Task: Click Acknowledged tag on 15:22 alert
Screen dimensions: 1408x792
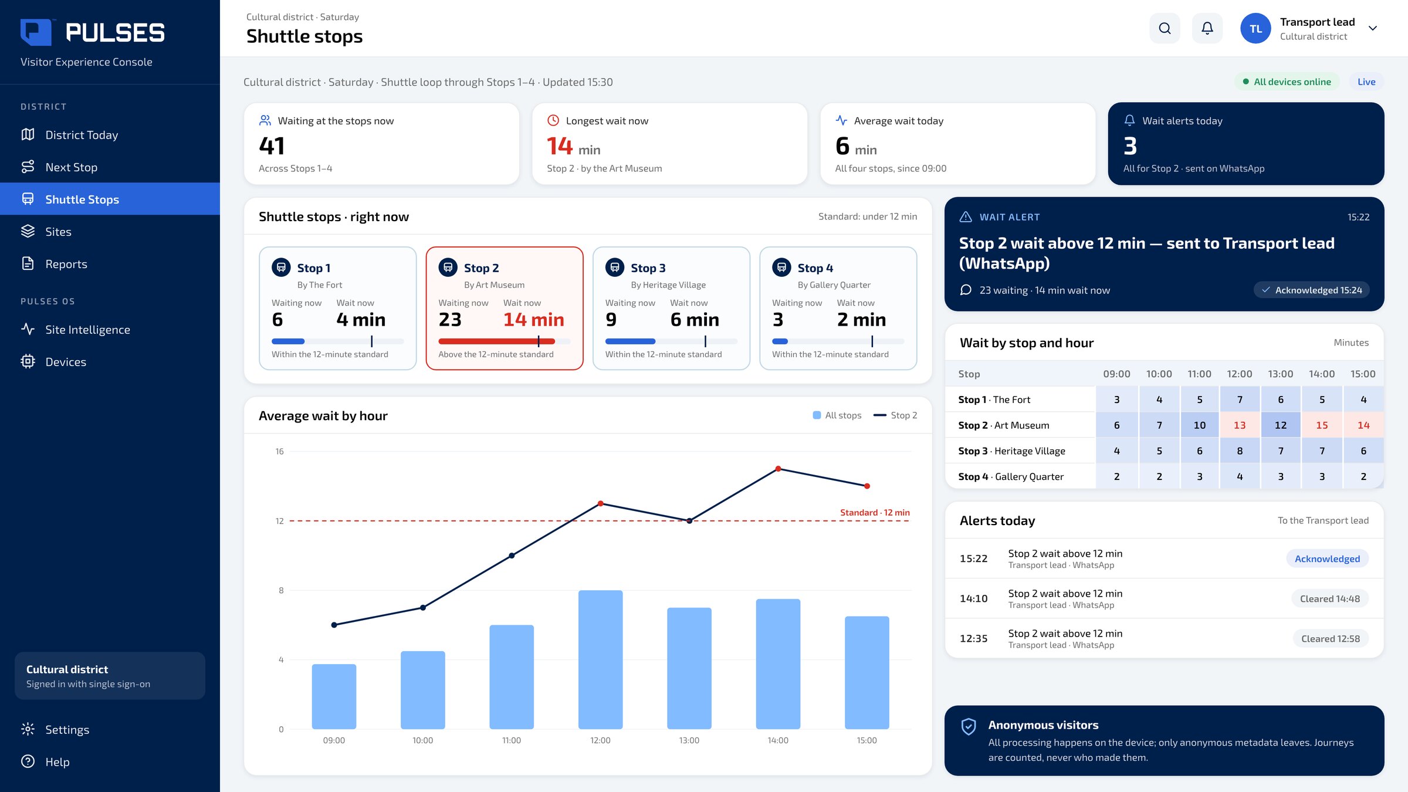Action: point(1327,559)
